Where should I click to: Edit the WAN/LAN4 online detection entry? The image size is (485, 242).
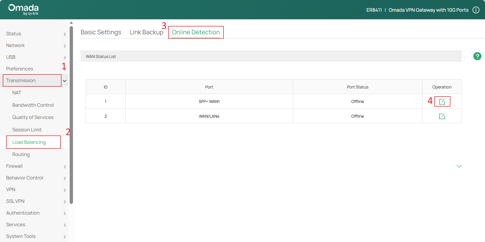pos(442,116)
